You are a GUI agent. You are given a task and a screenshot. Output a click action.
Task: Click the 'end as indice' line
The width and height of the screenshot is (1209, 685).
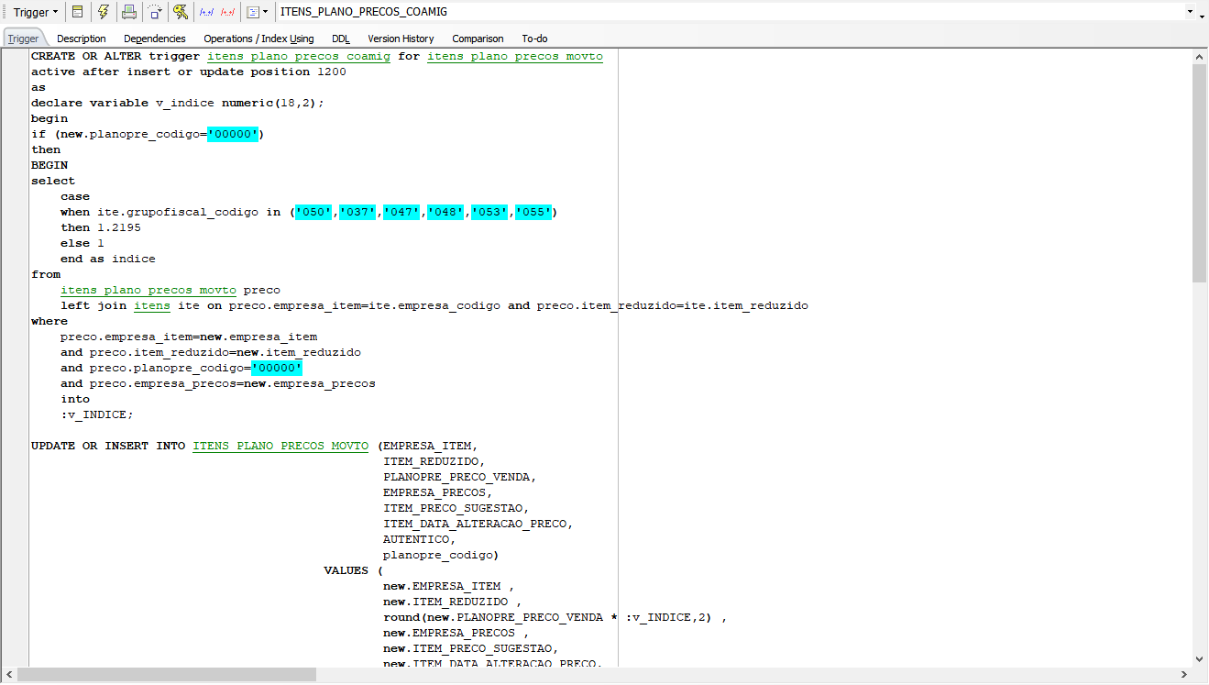(x=108, y=259)
